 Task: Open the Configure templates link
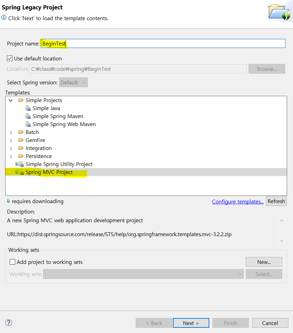click(x=238, y=201)
